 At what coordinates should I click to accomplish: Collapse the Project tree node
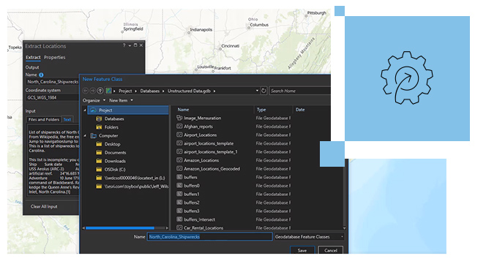click(x=85, y=110)
